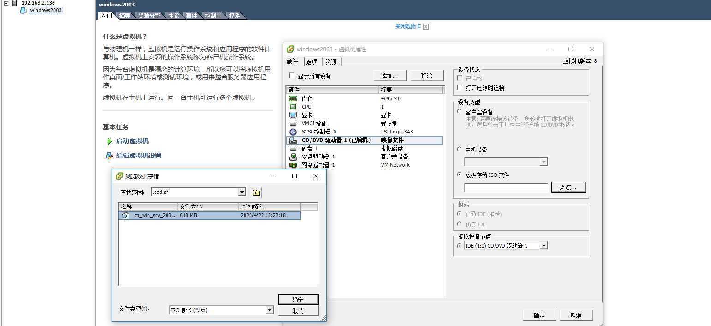Screen dimensions: 711x326
Task: Sort by the 上次修改 column header
Action: point(269,206)
